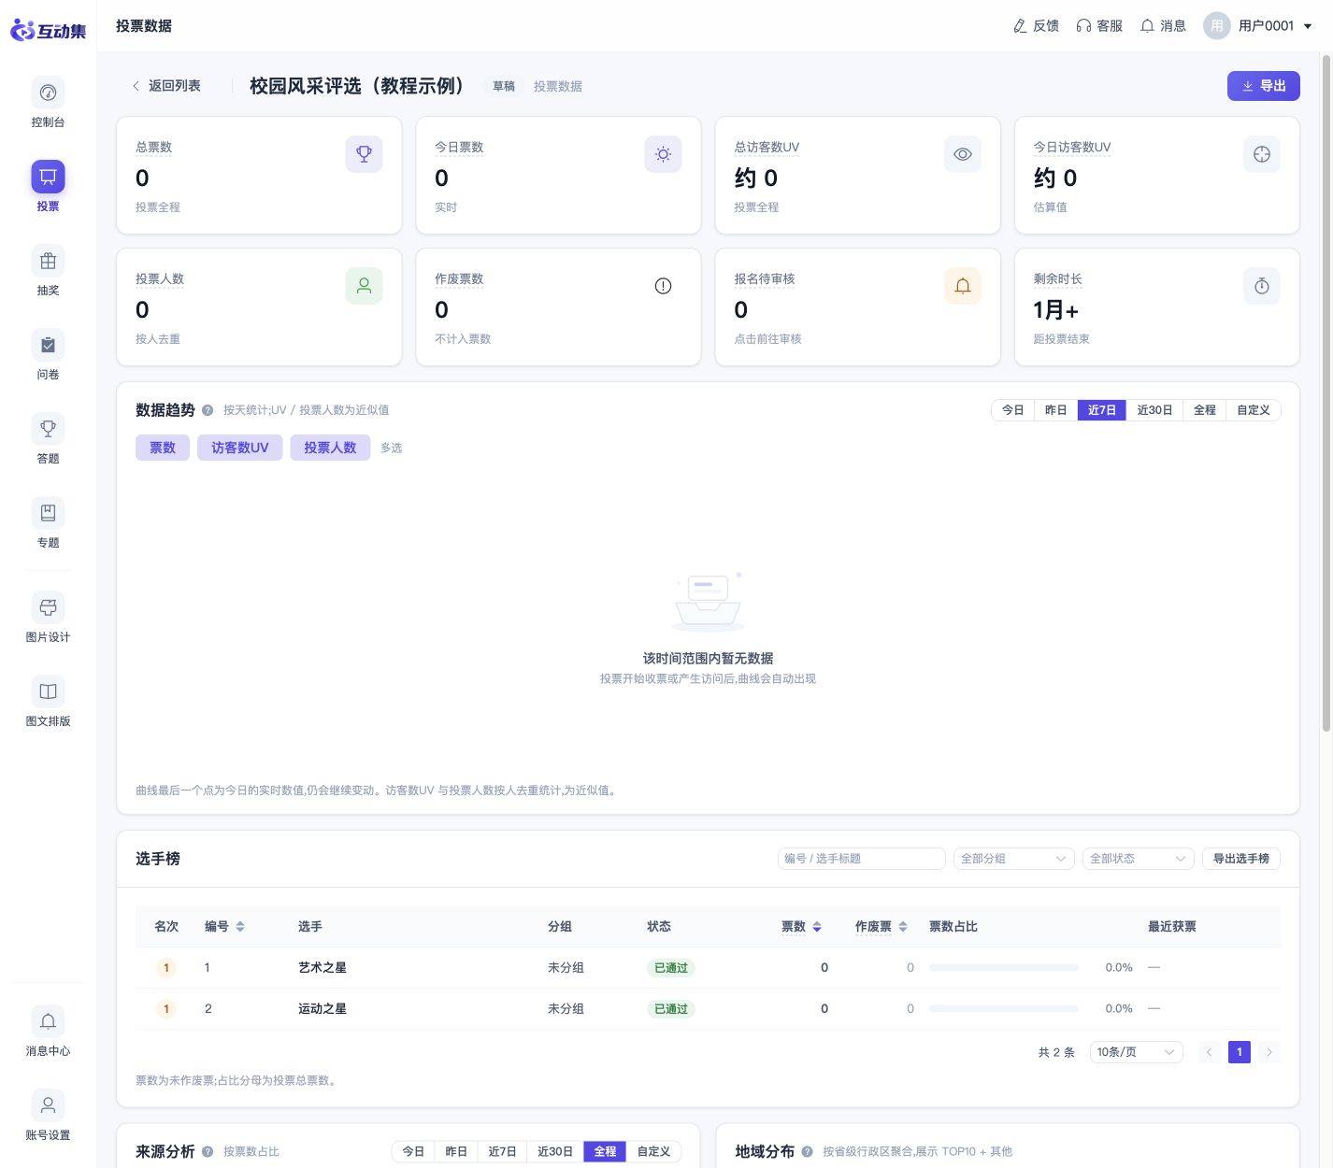This screenshot has height=1168, width=1333.
Task: Click the eye icon on 总访客数UV card
Action: coord(962,154)
